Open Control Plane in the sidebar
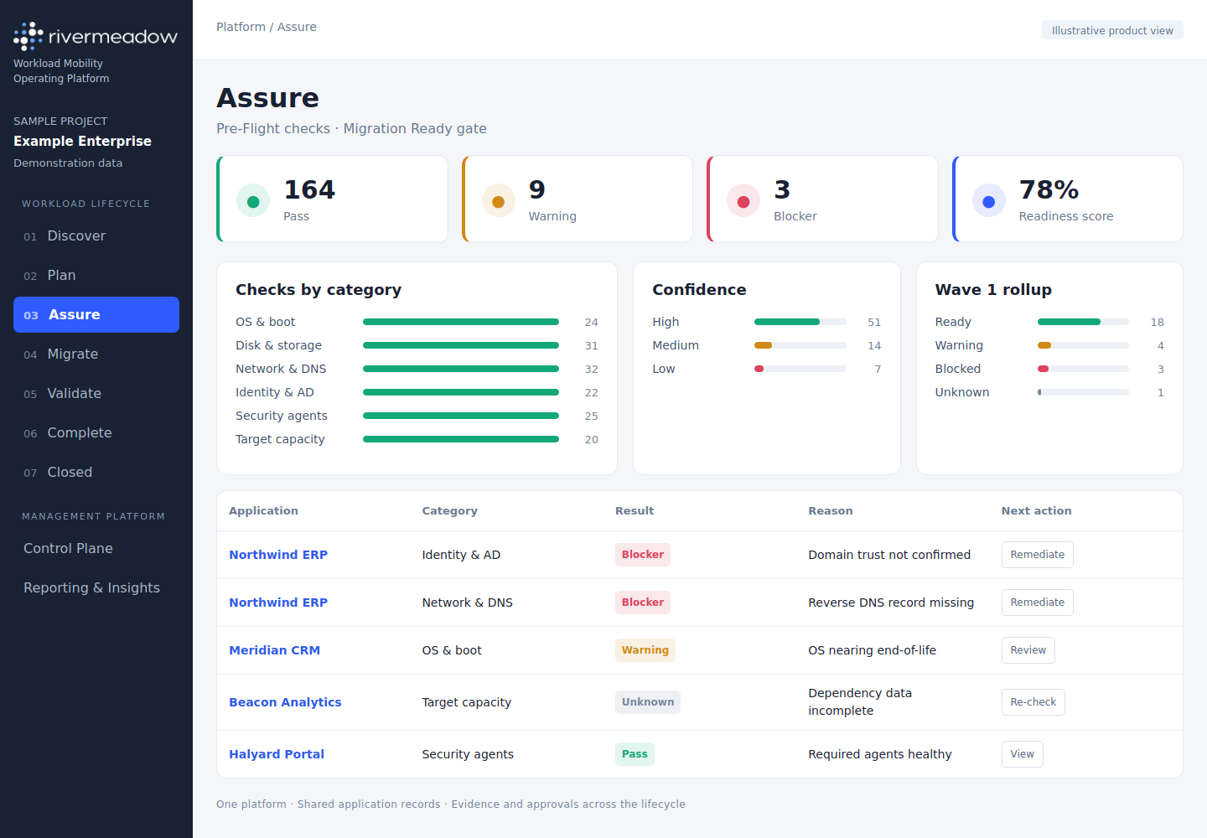 (96, 549)
